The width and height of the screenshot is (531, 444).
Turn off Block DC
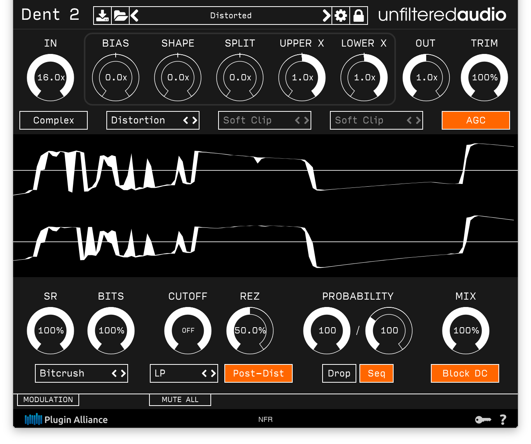(465, 373)
